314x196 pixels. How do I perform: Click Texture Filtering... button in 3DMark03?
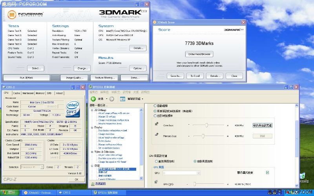pyautogui.click(x=105, y=78)
